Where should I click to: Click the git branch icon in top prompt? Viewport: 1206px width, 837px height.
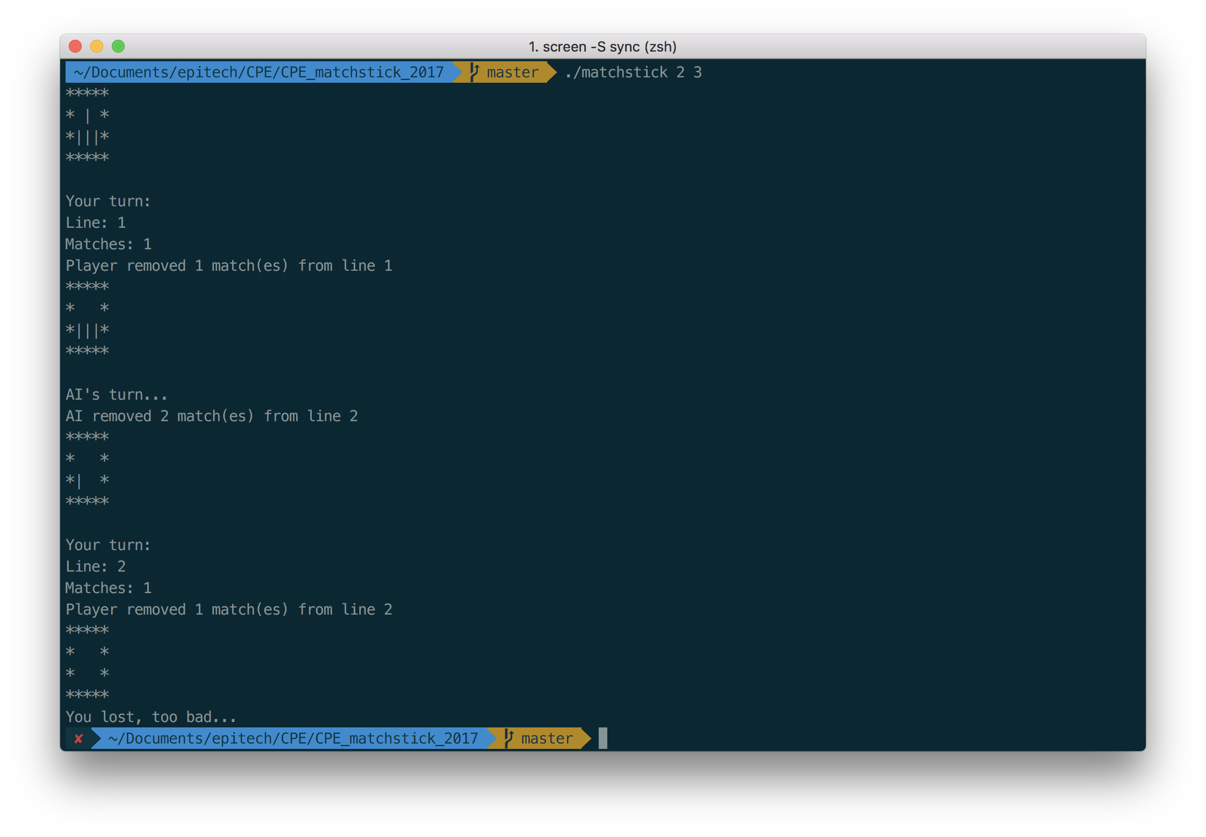[474, 72]
